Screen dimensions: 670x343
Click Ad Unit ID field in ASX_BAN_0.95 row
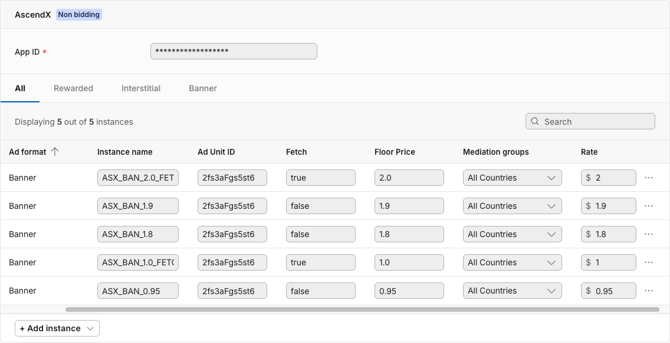232,291
